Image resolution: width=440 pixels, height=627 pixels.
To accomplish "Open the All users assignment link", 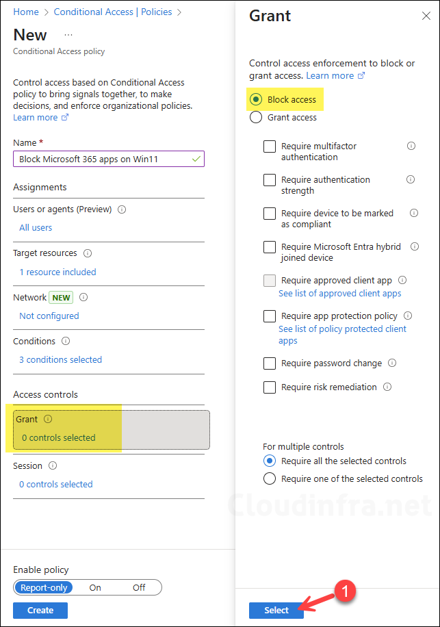I will (x=36, y=227).
